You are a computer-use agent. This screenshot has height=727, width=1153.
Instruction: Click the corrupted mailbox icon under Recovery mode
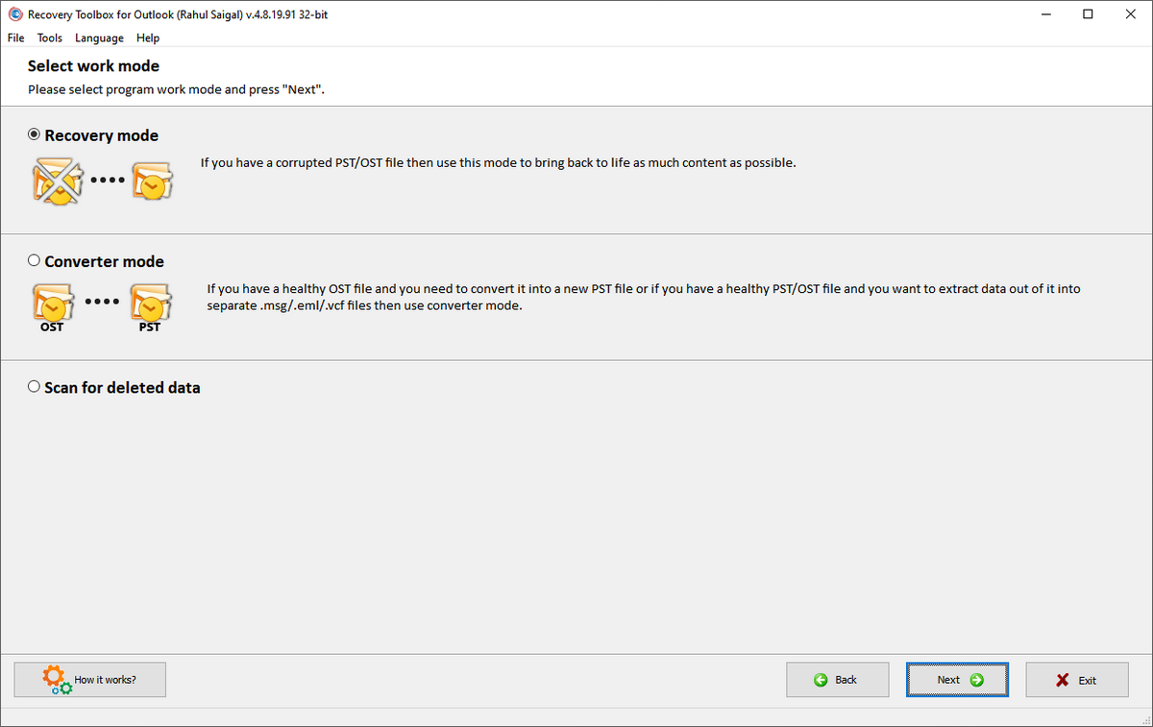point(57,180)
